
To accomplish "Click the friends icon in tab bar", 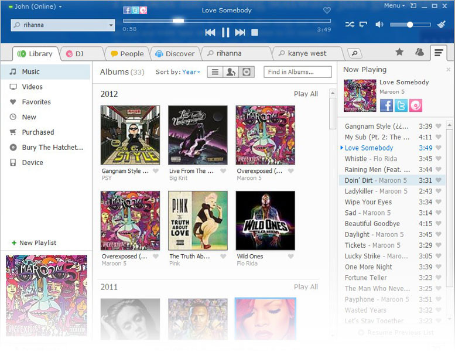I will (419, 52).
